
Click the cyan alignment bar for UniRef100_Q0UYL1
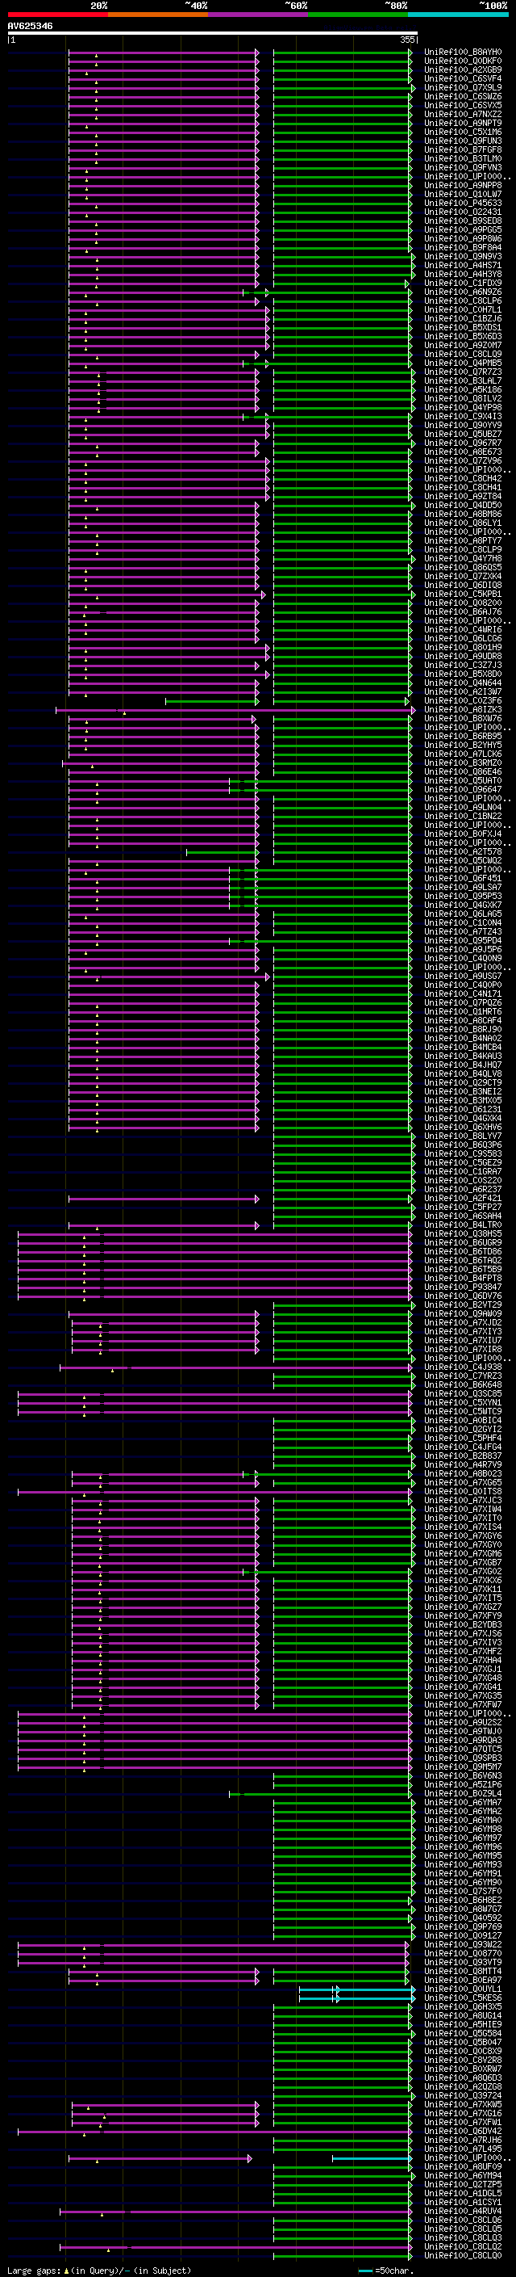click(356, 1989)
